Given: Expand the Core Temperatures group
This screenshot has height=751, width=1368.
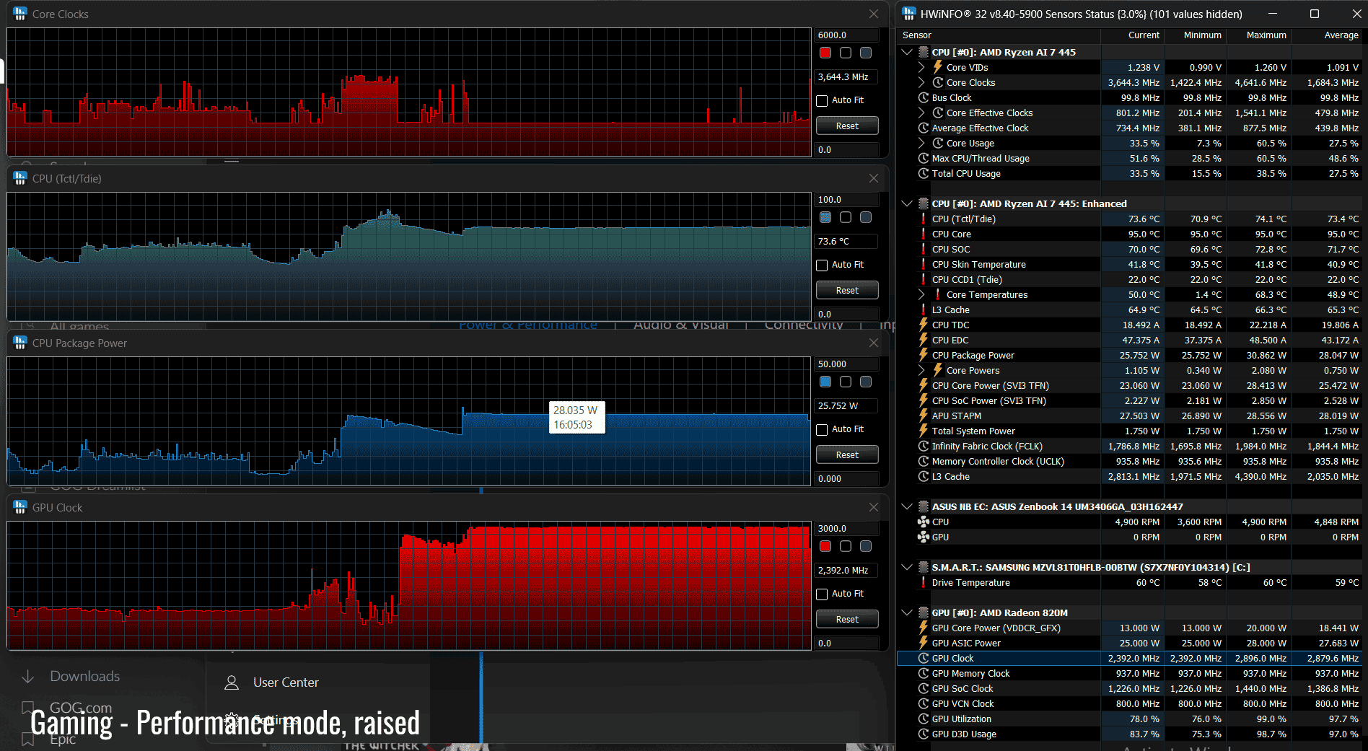Looking at the screenshot, I should tap(921, 294).
